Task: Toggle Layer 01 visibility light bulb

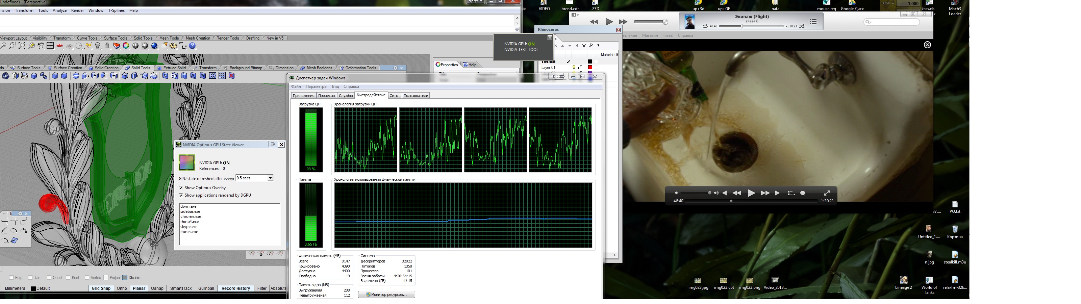Action: (x=574, y=68)
